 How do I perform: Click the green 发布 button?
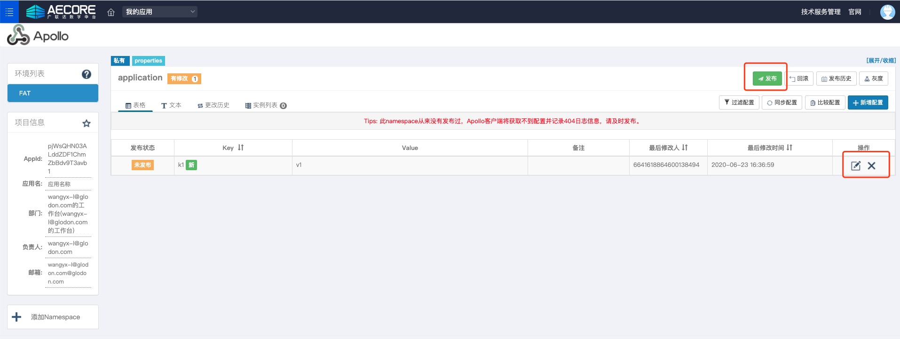pos(767,79)
